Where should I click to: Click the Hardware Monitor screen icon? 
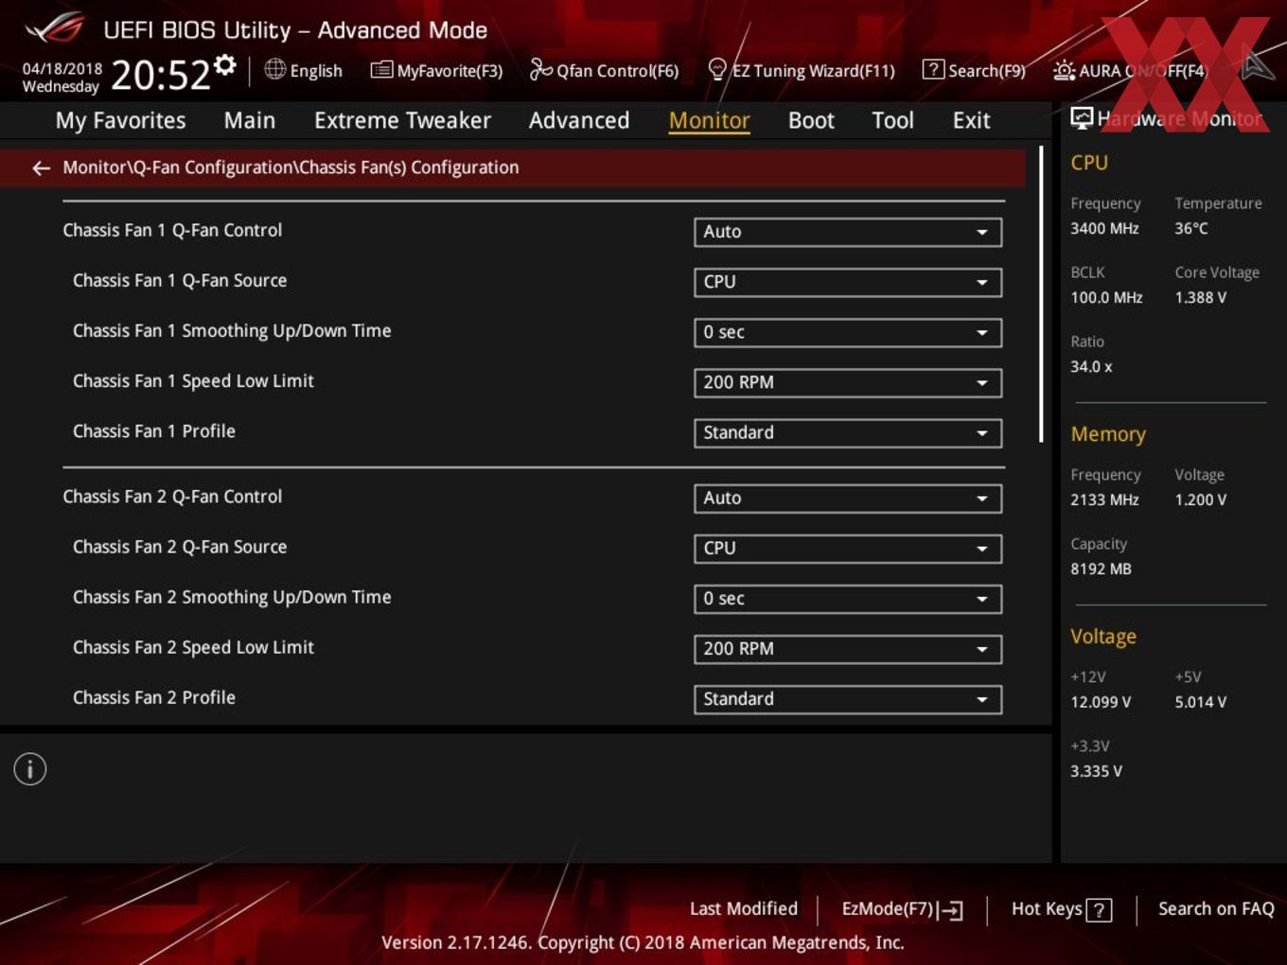pos(1082,117)
